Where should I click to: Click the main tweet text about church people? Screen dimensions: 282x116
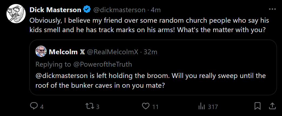149,25
